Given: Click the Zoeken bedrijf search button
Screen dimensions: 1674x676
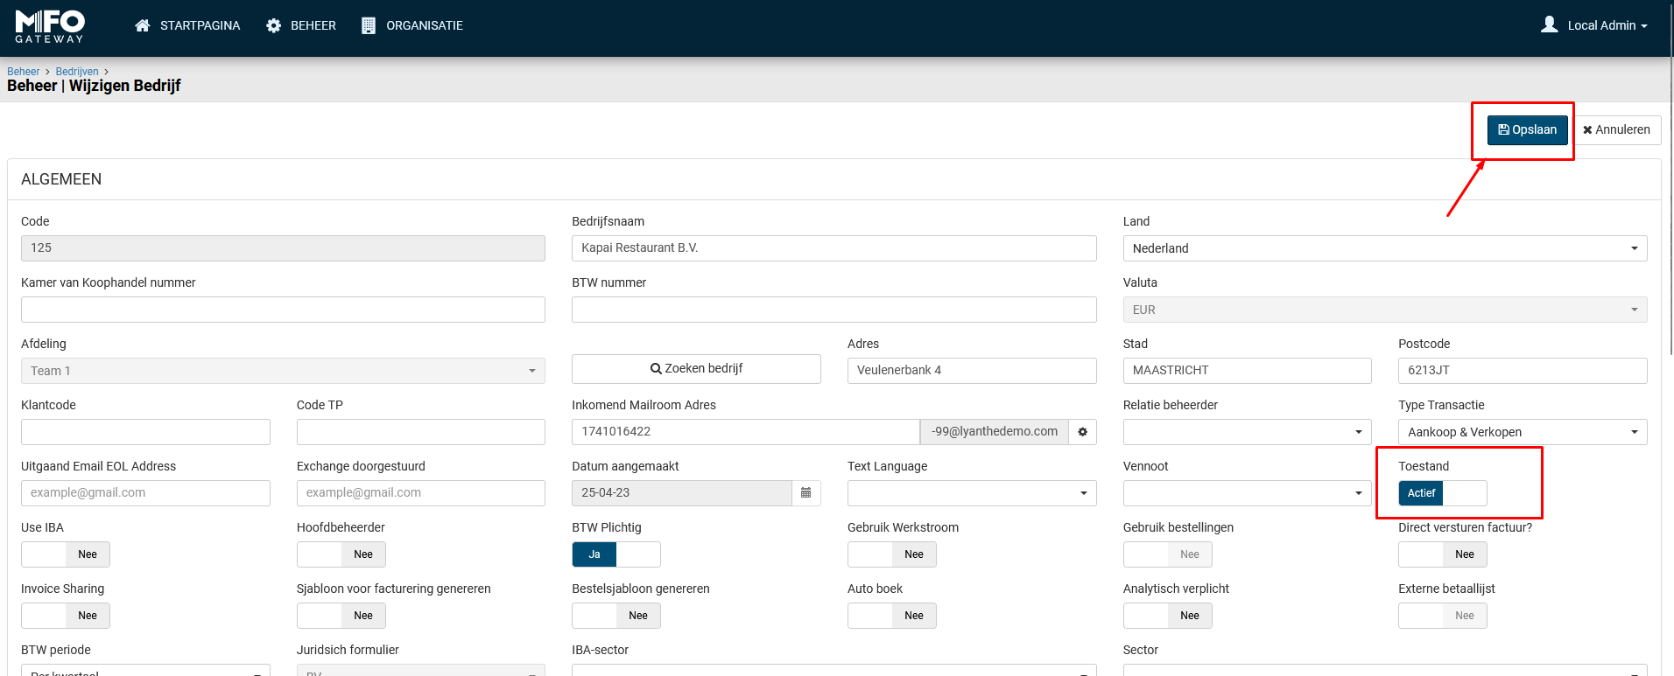Looking at the screenshot, I should (x=696, y=369).
